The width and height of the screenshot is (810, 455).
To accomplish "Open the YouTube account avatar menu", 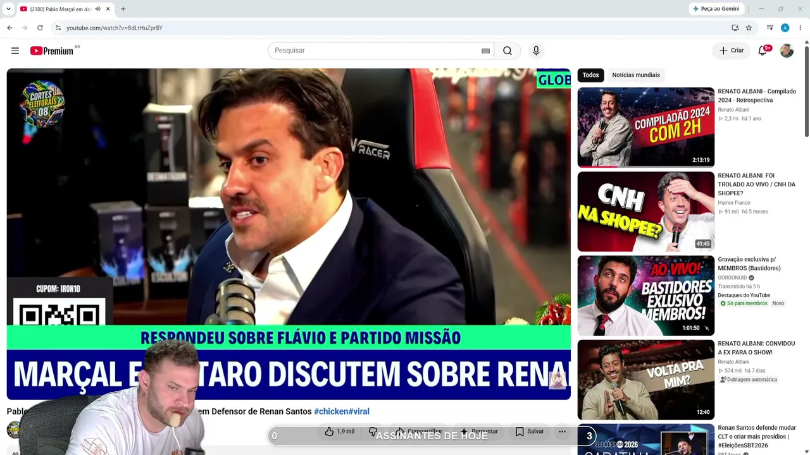I will (x=787, y=51).
